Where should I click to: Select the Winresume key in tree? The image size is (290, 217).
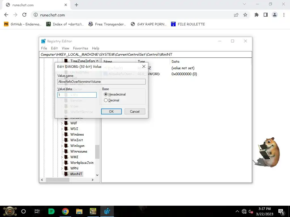click(x=79, y=151)
